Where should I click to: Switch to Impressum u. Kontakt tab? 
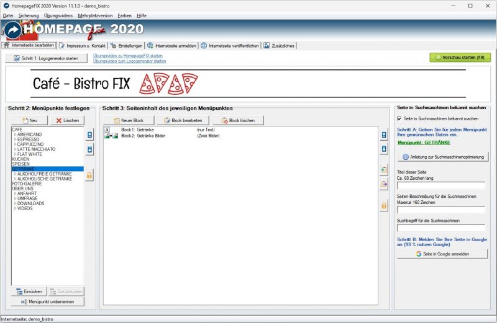(x=83, y=46)
